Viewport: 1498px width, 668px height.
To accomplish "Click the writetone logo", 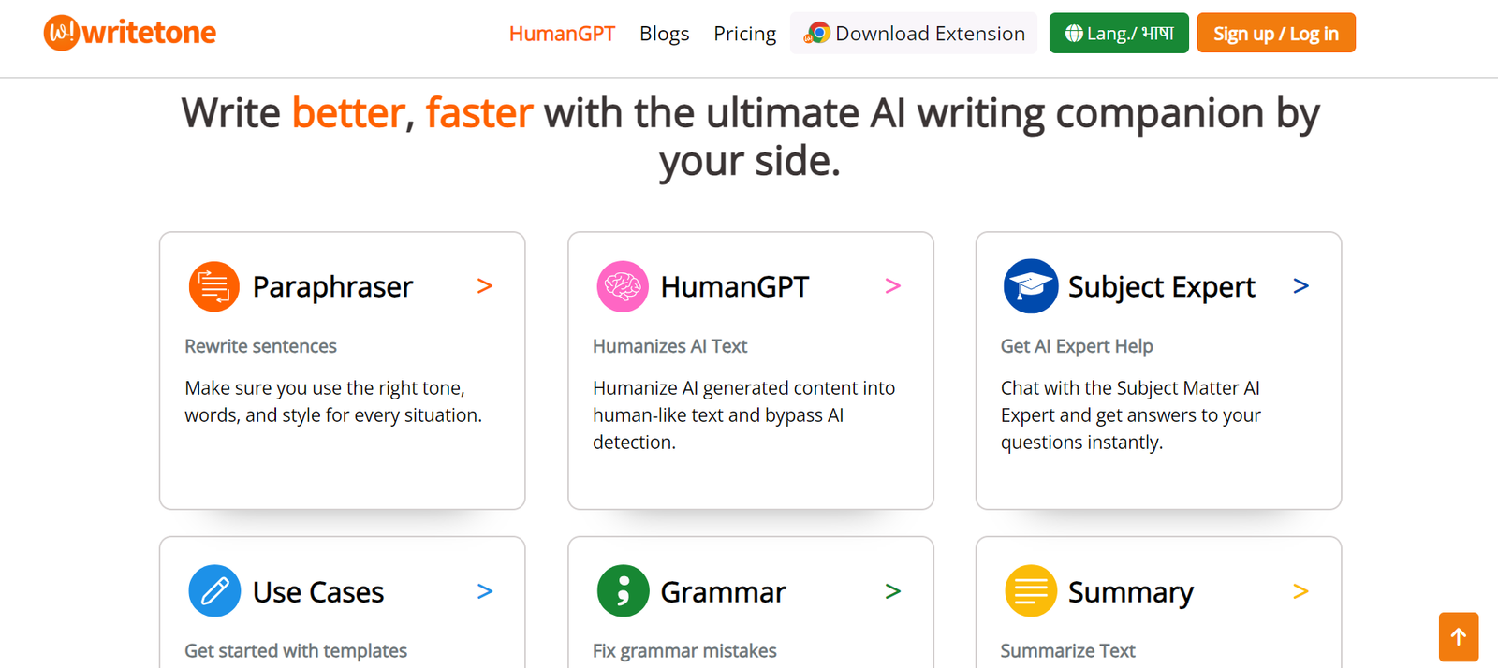I will [x=130, y=34].
